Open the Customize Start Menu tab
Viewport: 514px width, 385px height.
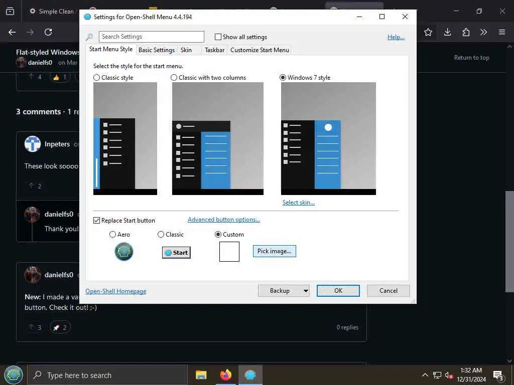coord(260,50)
